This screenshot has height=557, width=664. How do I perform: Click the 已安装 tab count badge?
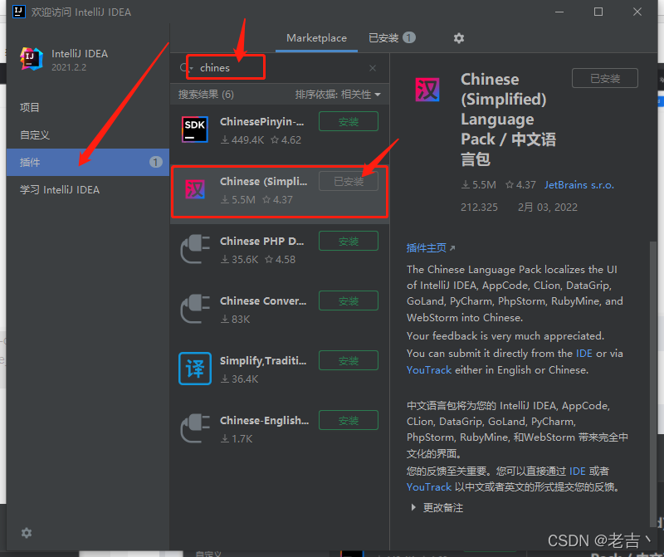(x=408, y=37)
